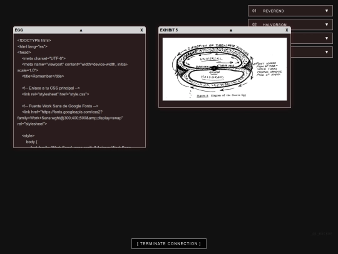338x254 pixels.
Task: Click the Terminate Connection button
Action: tap(169, 243)
